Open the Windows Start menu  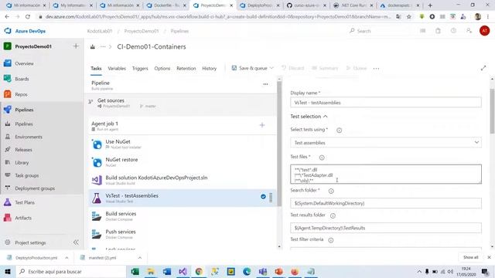pyautogui.click(x=8, y=271)
